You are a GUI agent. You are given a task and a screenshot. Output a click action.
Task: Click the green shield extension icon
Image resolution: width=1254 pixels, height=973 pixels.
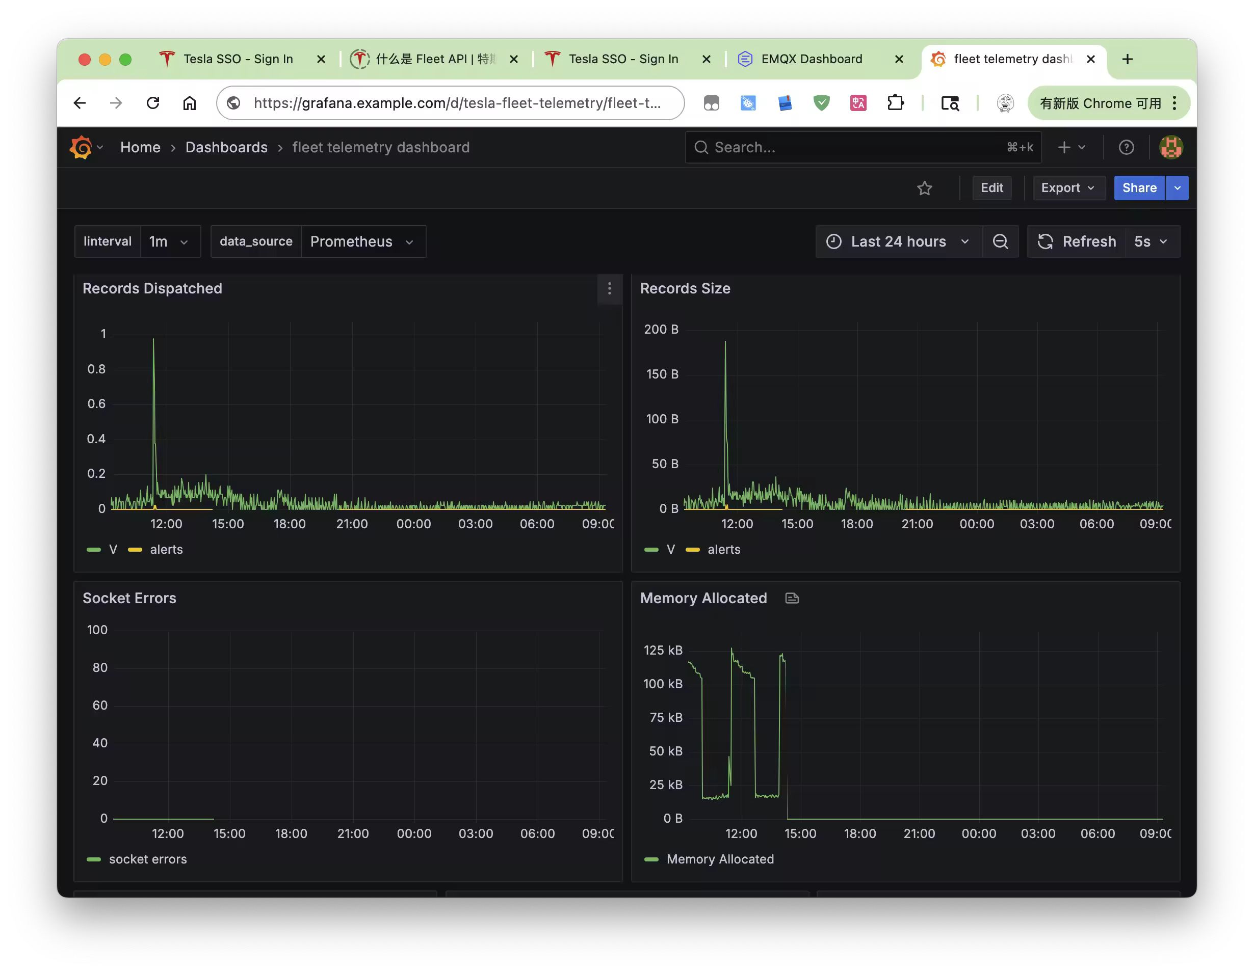point(822,103)
